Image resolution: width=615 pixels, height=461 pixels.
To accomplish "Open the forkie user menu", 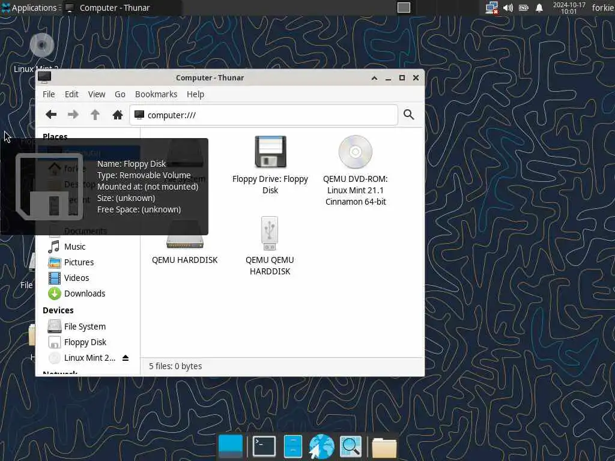I will [603, 8].
